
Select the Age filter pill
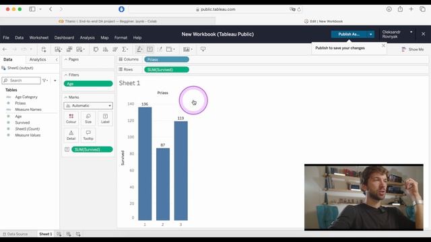[x=88, y=83]
